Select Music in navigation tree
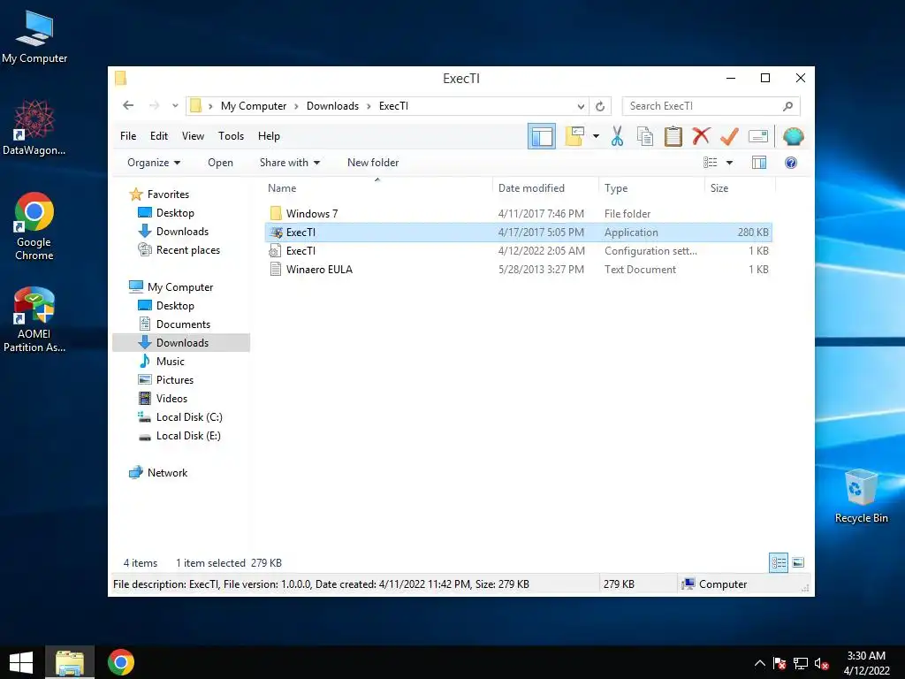The image size is (905, 679). coord(171,362)
